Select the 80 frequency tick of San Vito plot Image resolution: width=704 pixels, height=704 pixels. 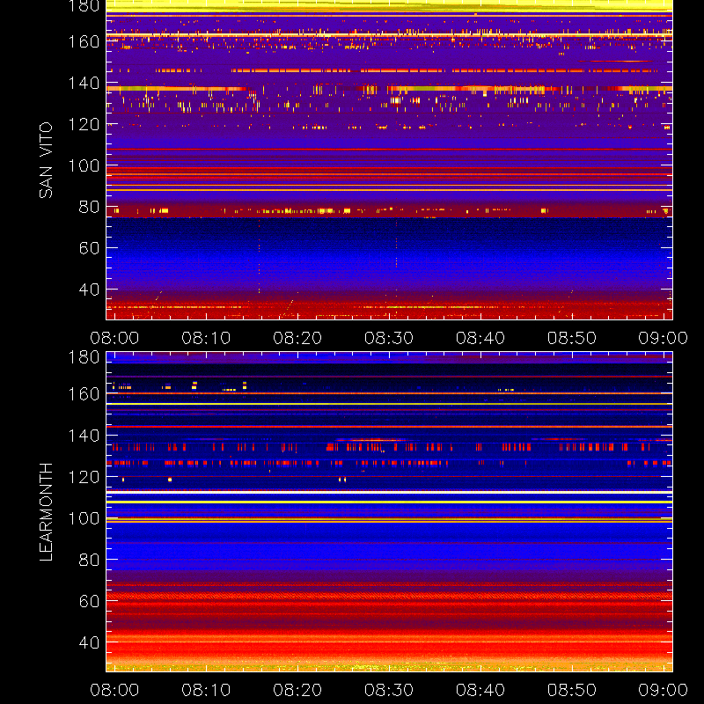tap(89, 207)
